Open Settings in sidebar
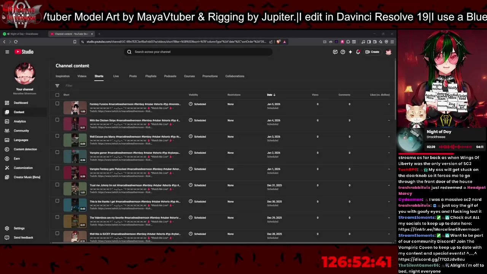Image resolution: width=487 pixels, height=274 pixels. pos(19,228)
